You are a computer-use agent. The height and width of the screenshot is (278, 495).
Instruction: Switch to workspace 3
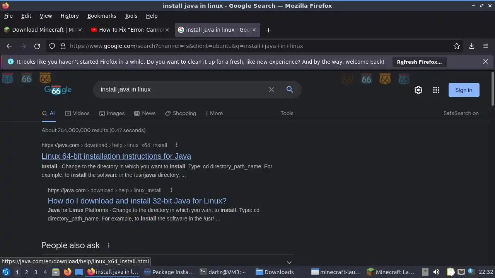point(36,272)
